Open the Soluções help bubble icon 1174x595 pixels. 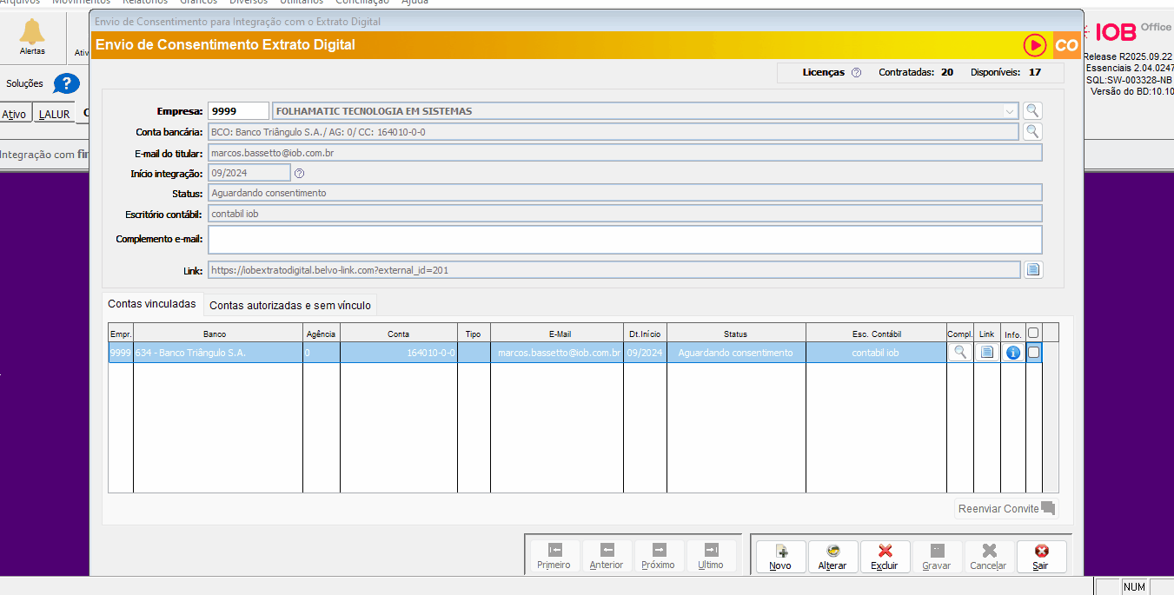coord(66,83)
